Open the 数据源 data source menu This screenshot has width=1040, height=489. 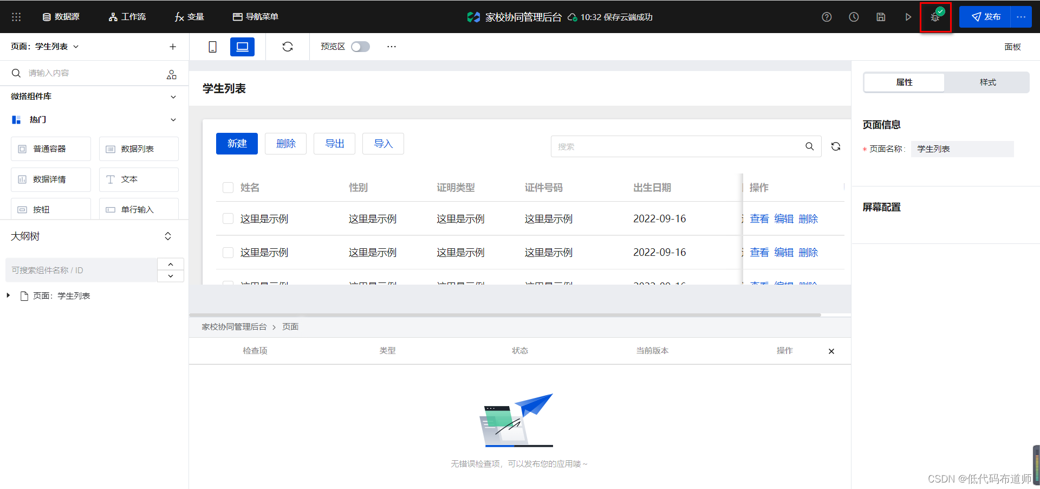[61, 17]
